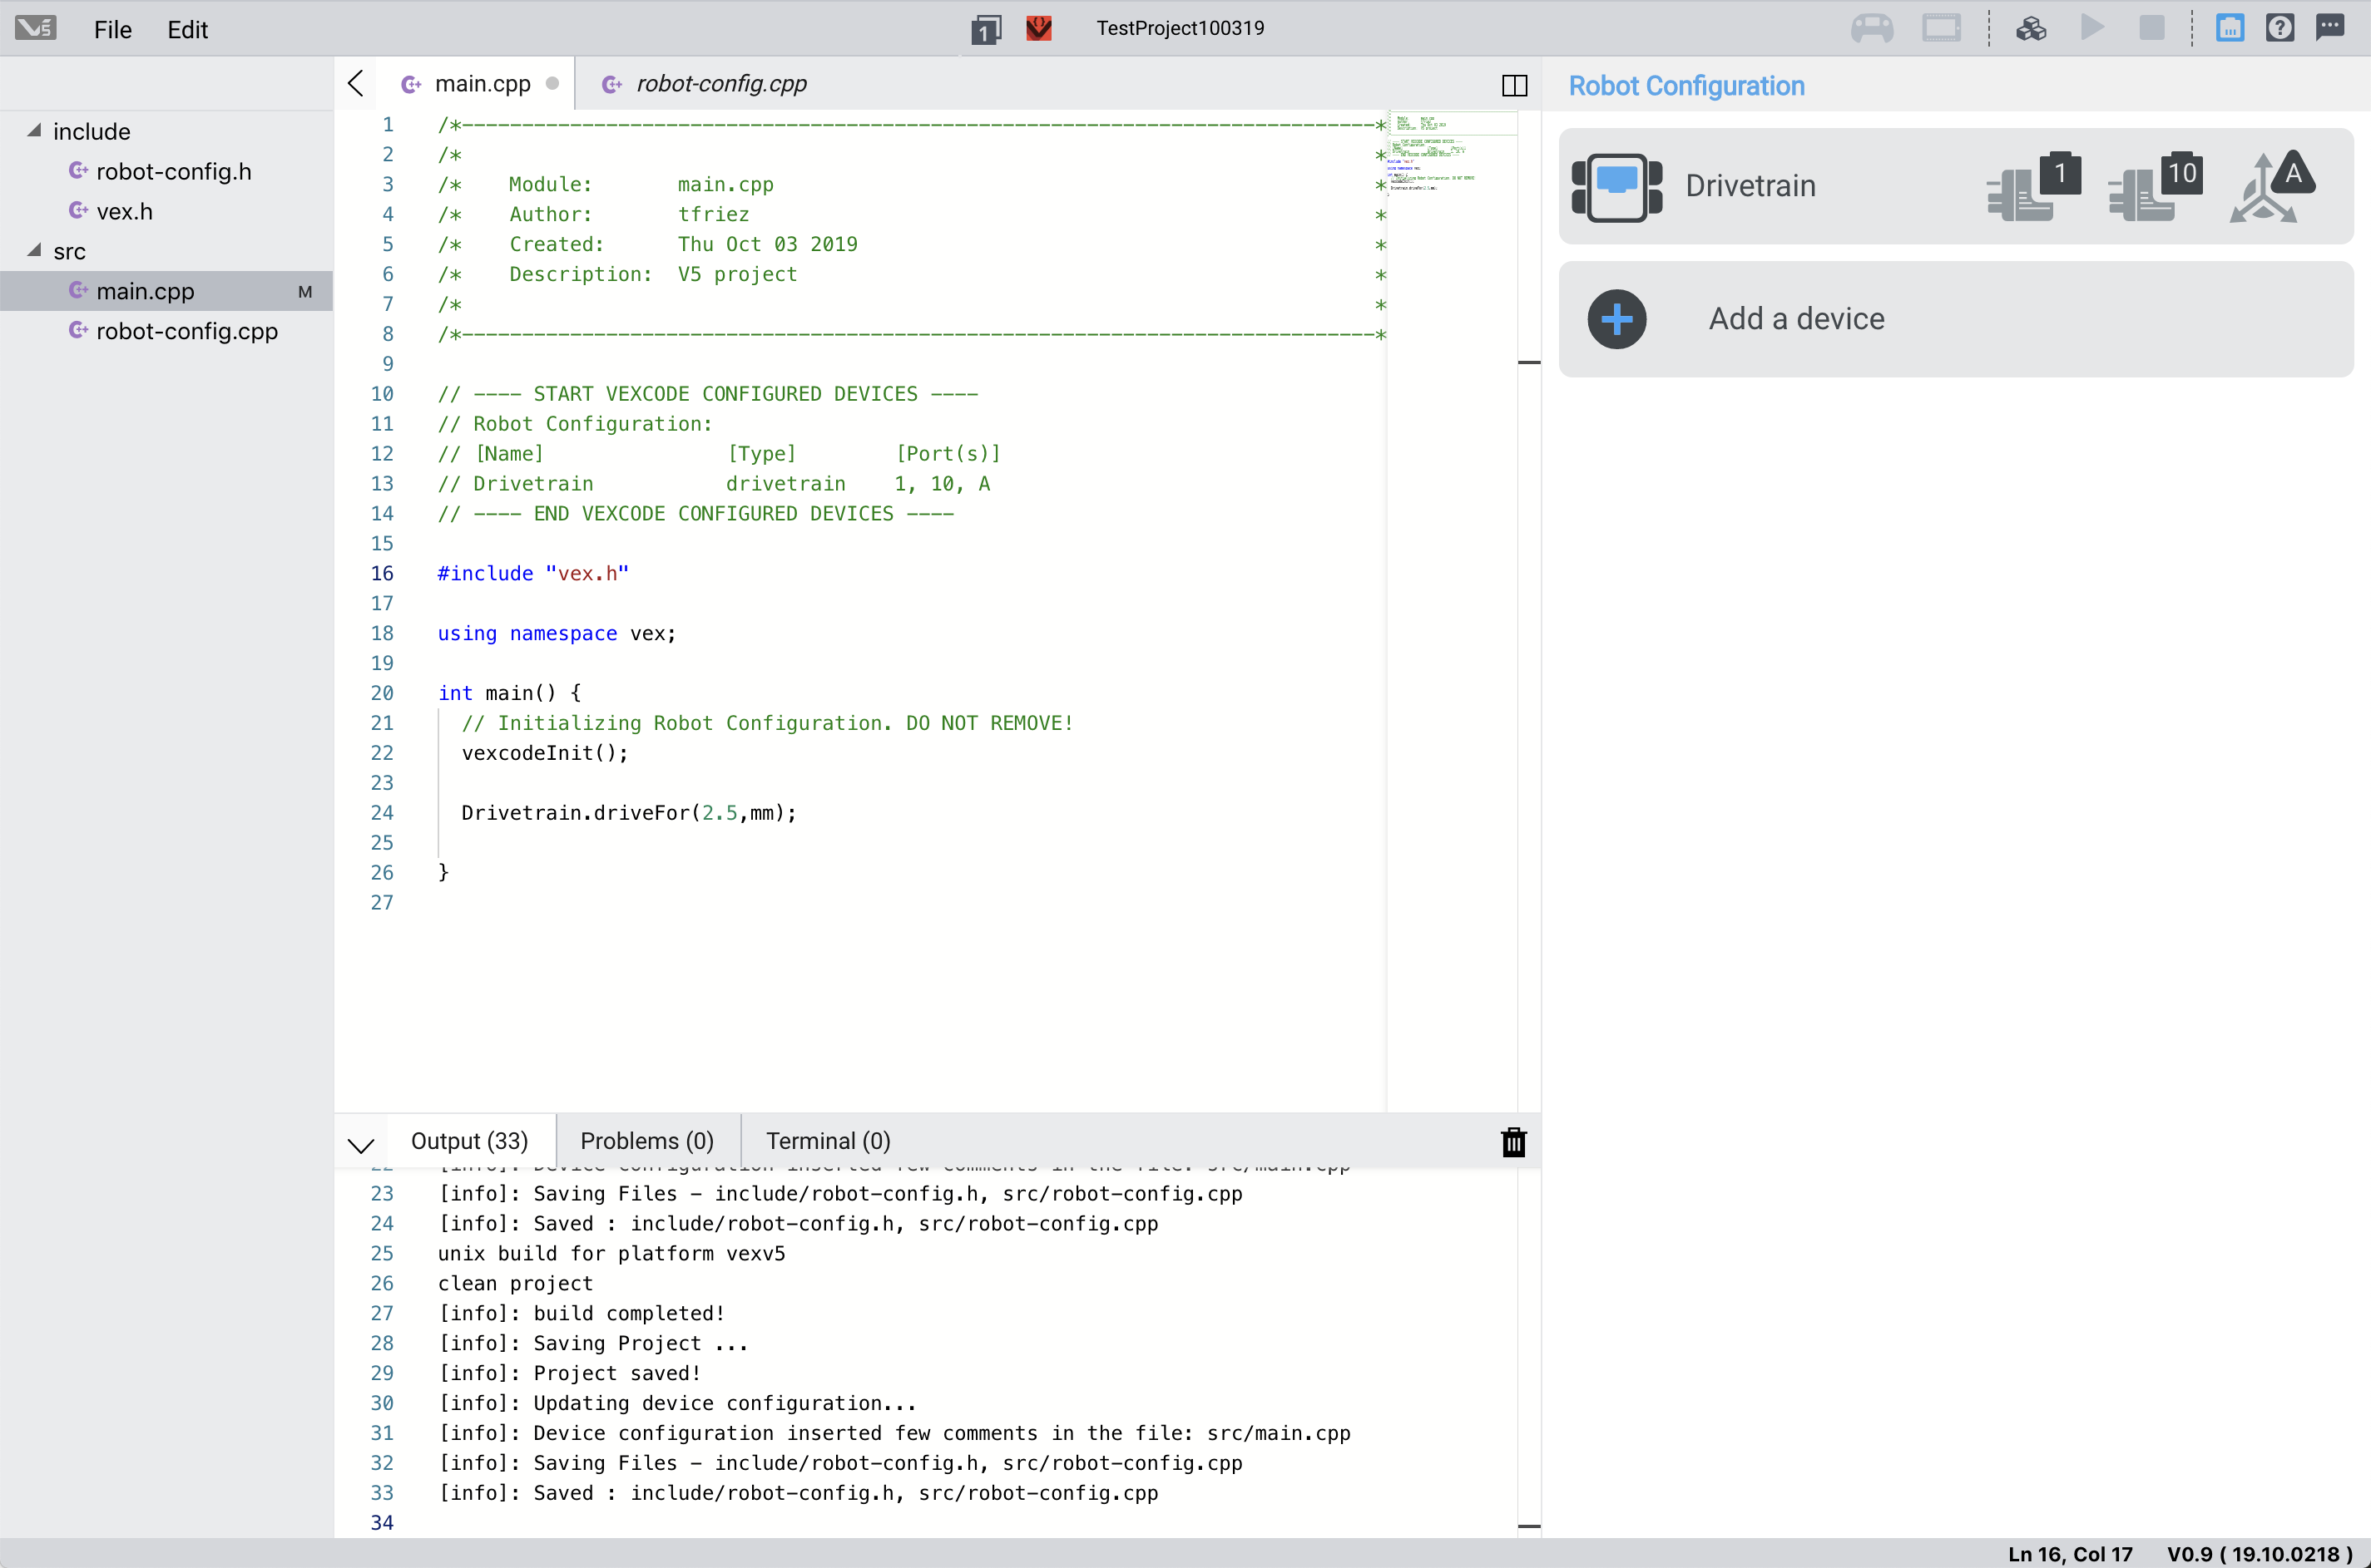Click the Drivetrain.driveFor(2.5,mm) line
Image resolution: width=2371 pixels, height=1568 pixels.
[629, 813]
